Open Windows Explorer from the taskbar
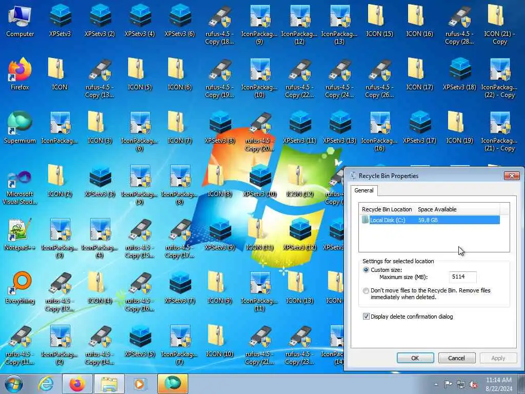The width and height of the screenshot is (525, 394). click(x=109, y=384)
